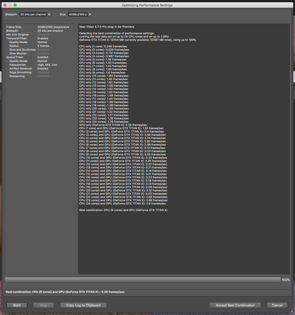Click the Frame Size value 4096x2160 progressive
295x315 pixels.
[x=53, y=27]
